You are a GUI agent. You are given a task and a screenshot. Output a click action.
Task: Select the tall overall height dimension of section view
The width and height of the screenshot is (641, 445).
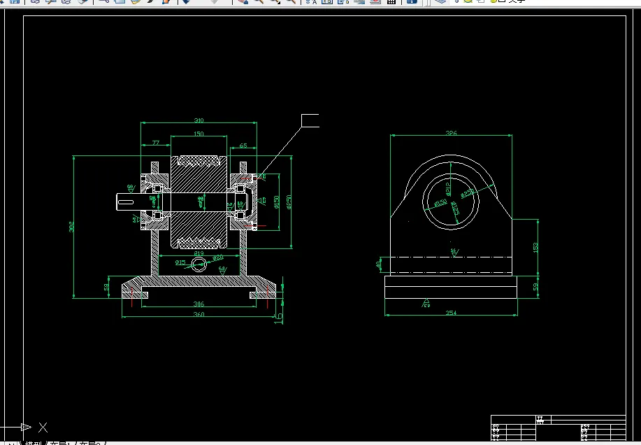click(71, 227)
